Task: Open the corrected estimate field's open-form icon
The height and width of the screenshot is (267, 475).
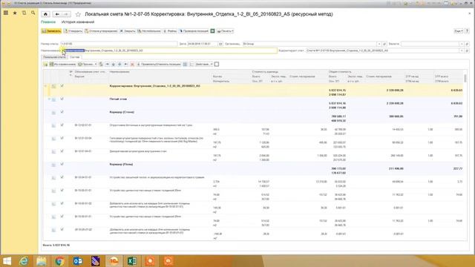Action: [x=467, y=50]
